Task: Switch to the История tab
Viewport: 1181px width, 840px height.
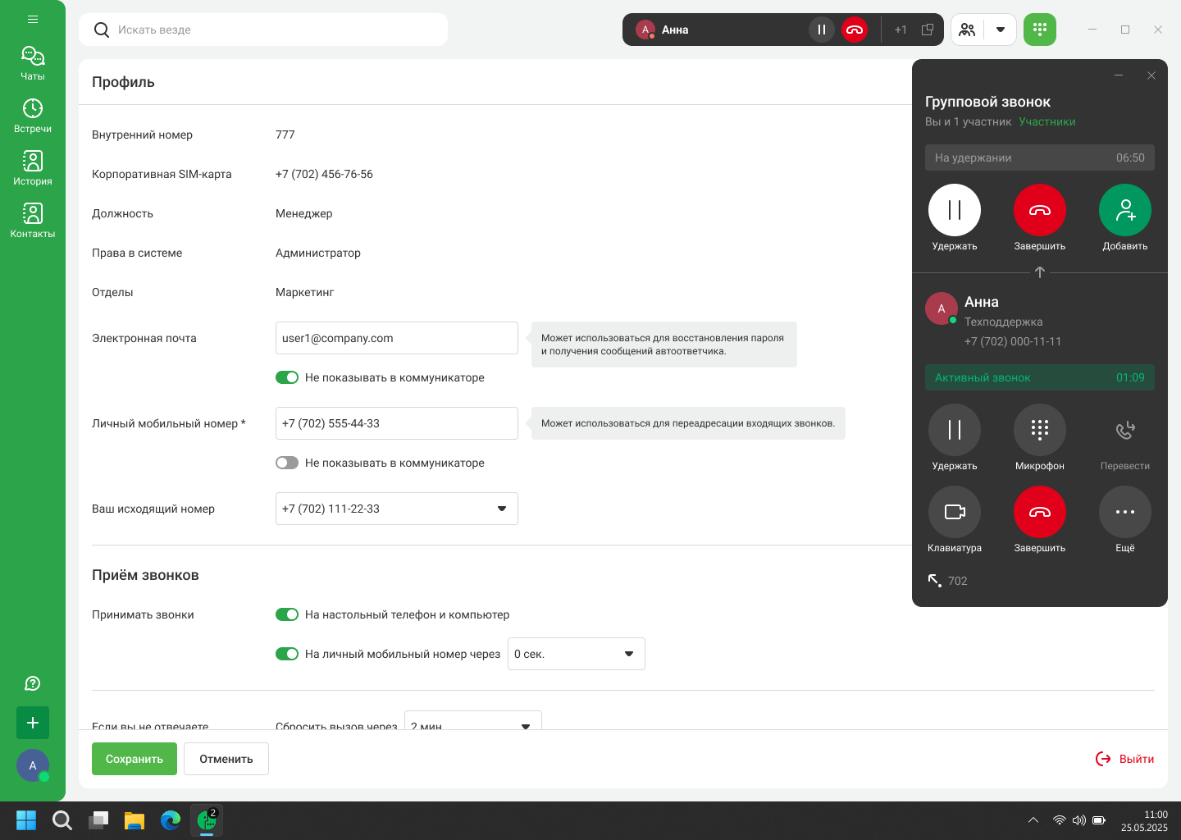Action: 33,168
